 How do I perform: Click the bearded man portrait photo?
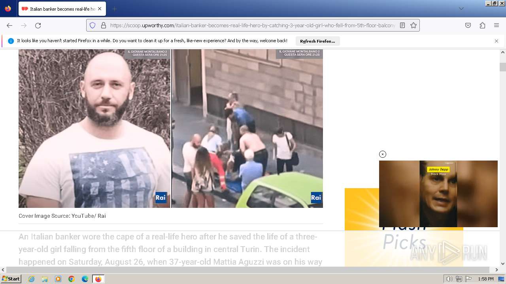point(94,129)
